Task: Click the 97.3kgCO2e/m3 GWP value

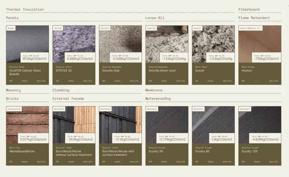Action: [x=34, y=59]
